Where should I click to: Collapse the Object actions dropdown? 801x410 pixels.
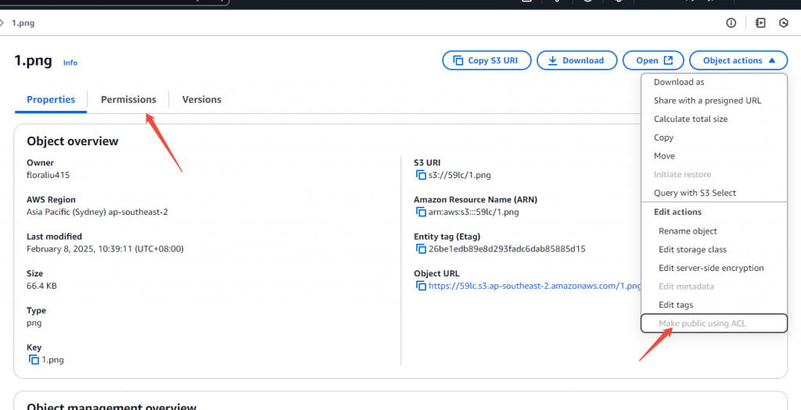click(x=738, y=60)
